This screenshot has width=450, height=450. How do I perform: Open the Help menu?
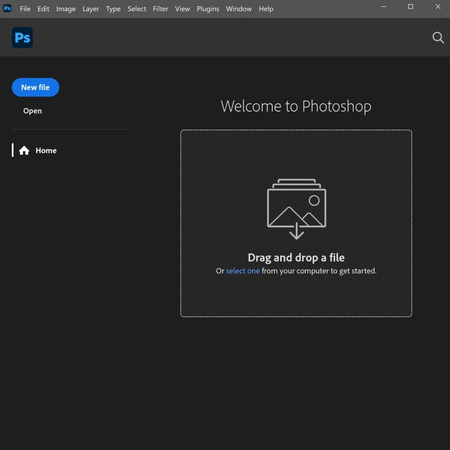click(266, 9)
